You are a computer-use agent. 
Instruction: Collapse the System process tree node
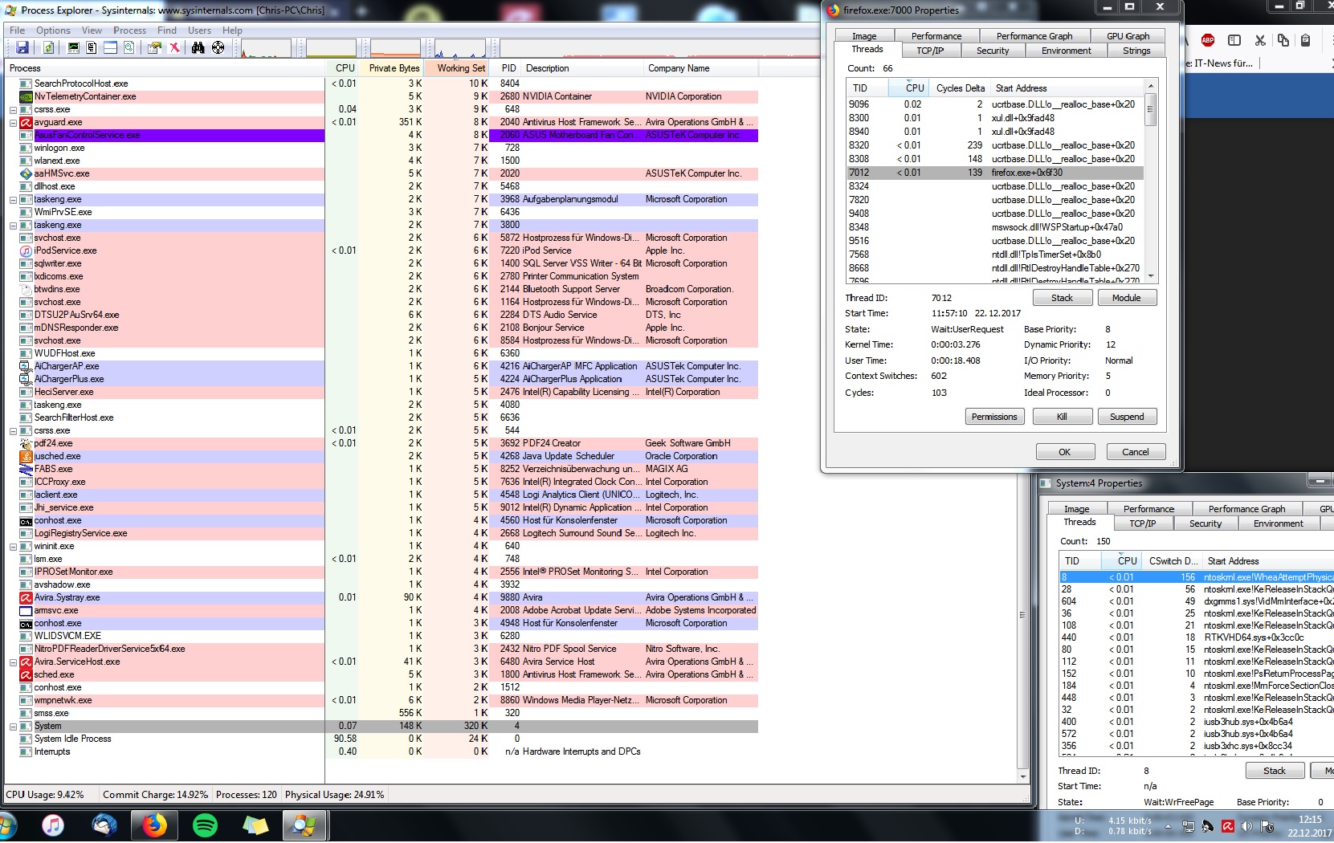click(x=13, y=727)
